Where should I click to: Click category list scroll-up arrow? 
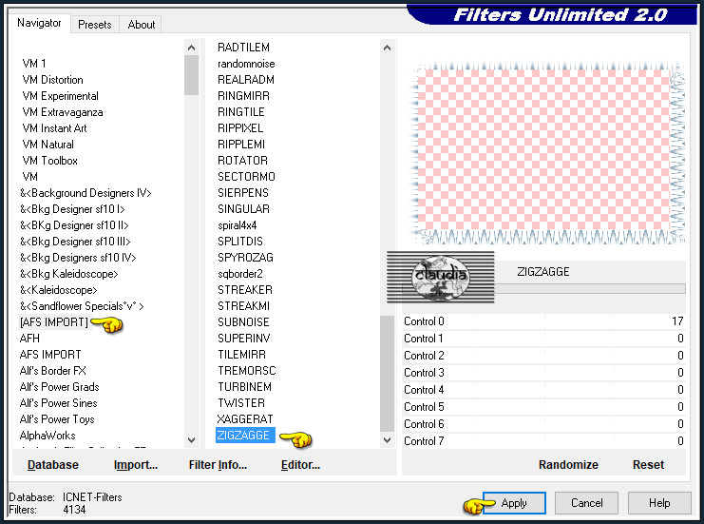pos(191,48)
